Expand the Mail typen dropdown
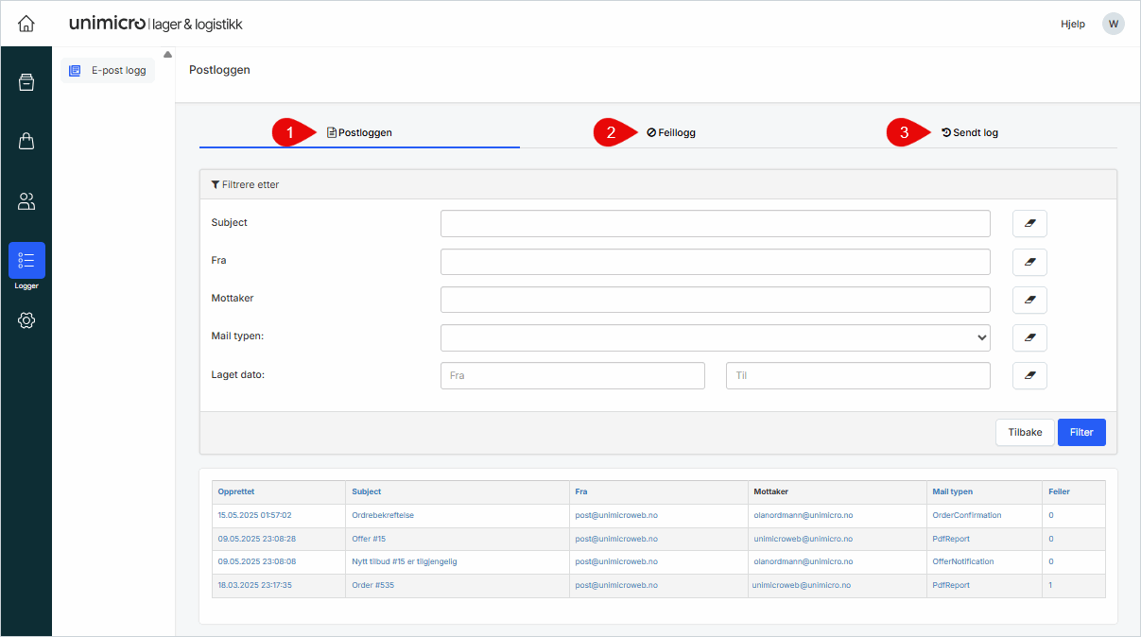Screen dimensions: 1141x637 [x=715, y=337]
